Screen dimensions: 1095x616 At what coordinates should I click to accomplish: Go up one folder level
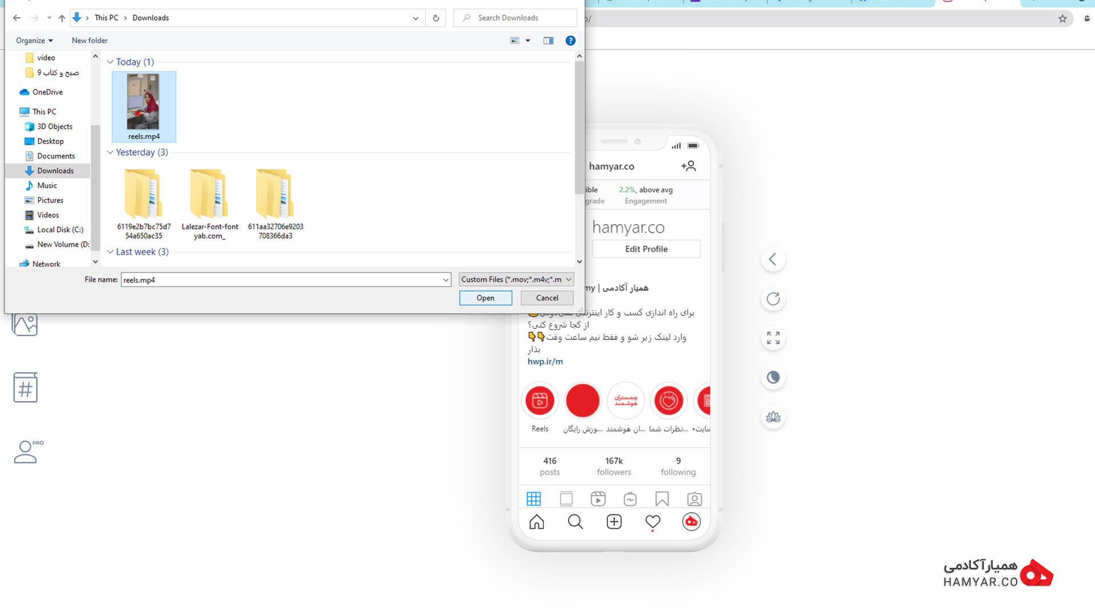(x=62, y=18)
